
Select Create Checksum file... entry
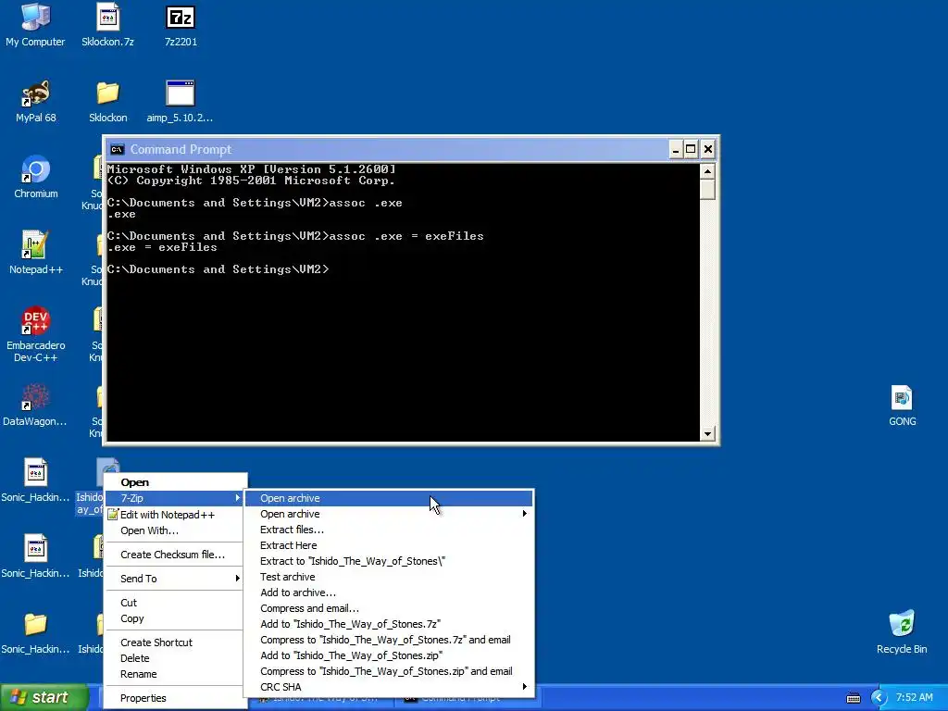tap(176, 555)
